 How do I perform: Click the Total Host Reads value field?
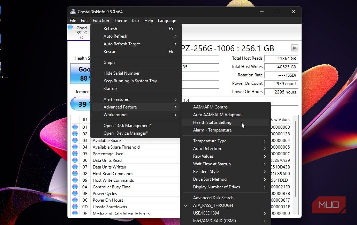click(281, 59)
